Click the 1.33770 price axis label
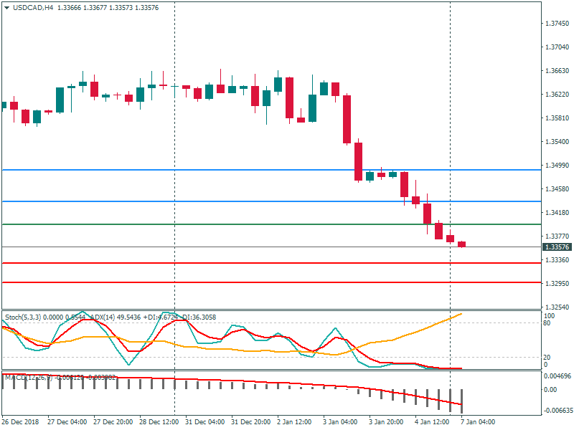This screenshot has height=430, width=574. 557,236
